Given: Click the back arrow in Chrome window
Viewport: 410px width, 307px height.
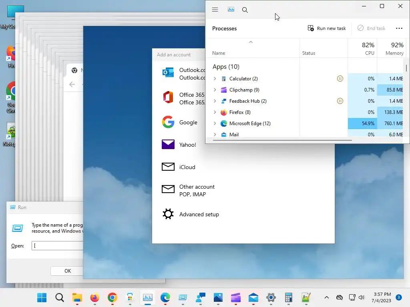Looking at the screenshot, I should pyautogui.click(x=72, y=84).
